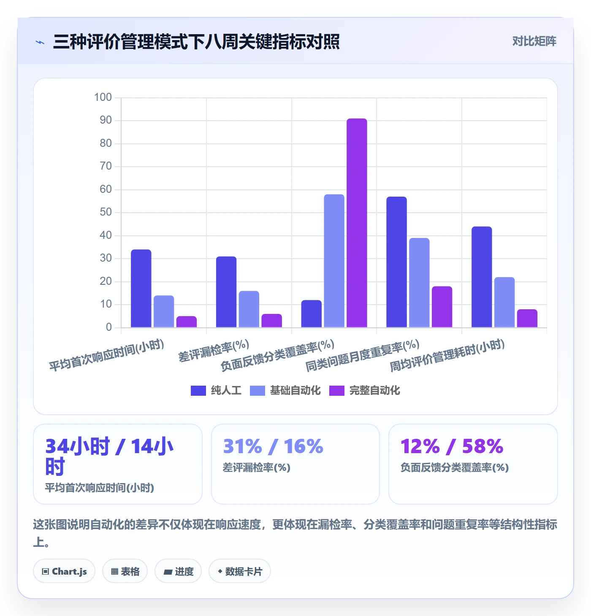Click the 纯人工 bar for 差评漏检率
This screenshot has height=616, width=591.
point(226,292)
